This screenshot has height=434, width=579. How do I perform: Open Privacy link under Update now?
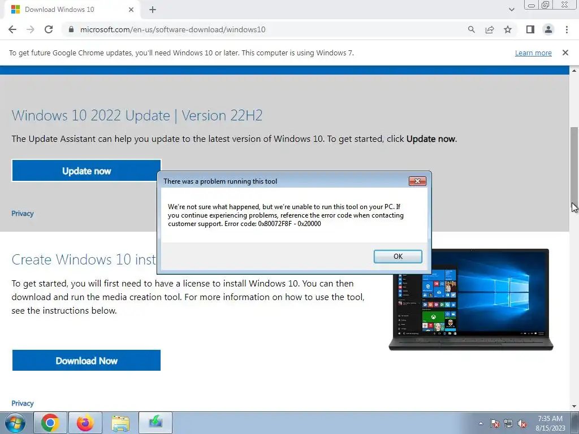coord(23,213)
